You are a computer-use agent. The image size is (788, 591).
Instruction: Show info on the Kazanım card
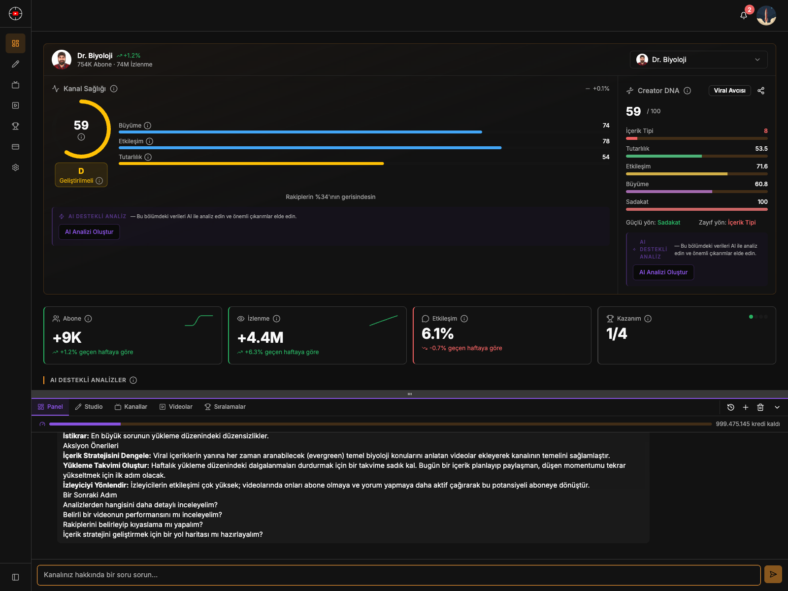[648, 319]
